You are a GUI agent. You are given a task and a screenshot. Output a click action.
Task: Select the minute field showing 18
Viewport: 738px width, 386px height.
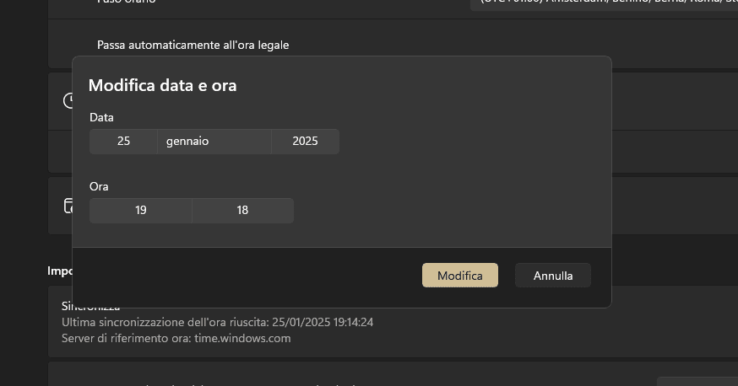242,211
